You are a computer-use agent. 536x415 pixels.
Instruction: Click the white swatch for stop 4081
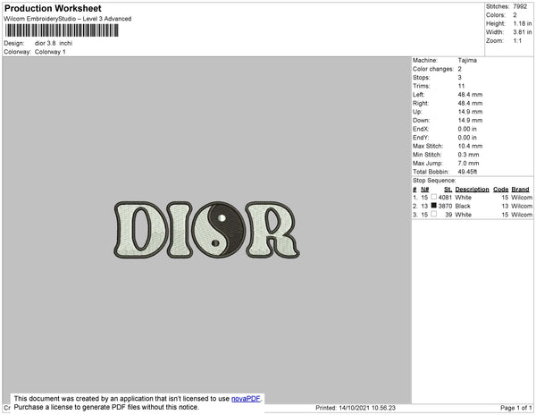click(434, 197)
